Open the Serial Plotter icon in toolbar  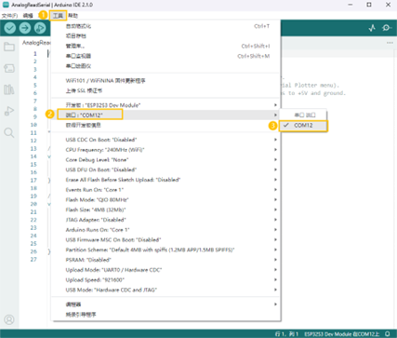click(x=372, y=28)
